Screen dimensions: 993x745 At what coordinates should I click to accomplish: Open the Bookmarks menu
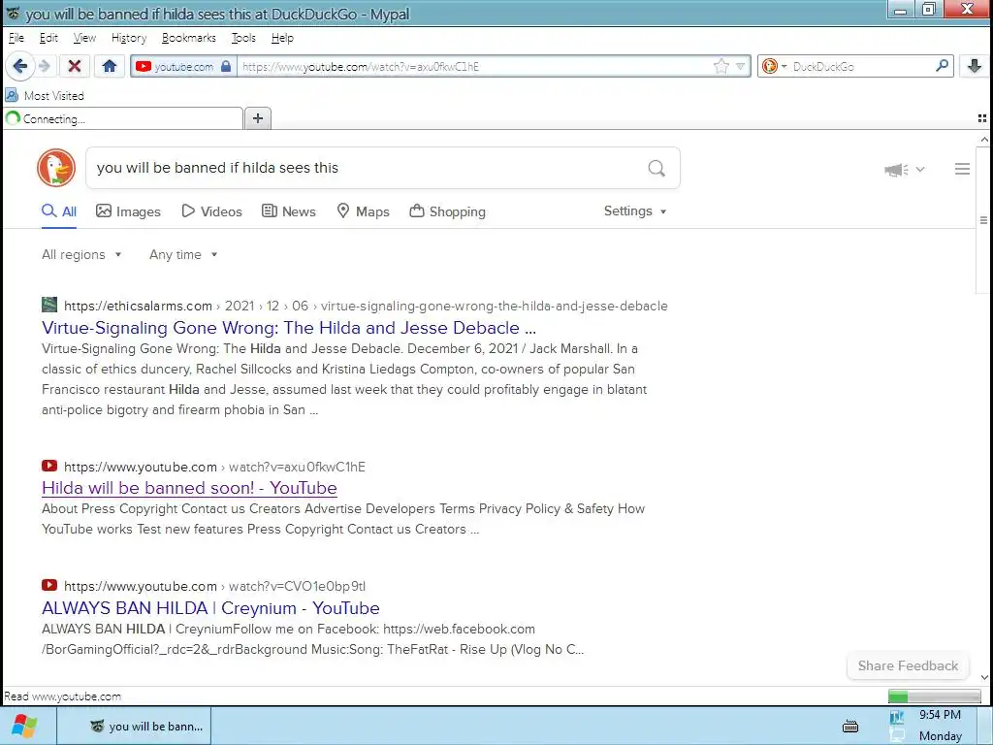[189, 38]
